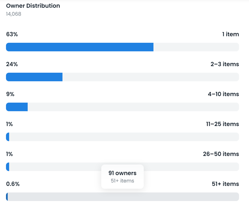The height and width of the screenshot is (203, 249).
Task: Click the "26–50 items" label
Action: [221, 154]
